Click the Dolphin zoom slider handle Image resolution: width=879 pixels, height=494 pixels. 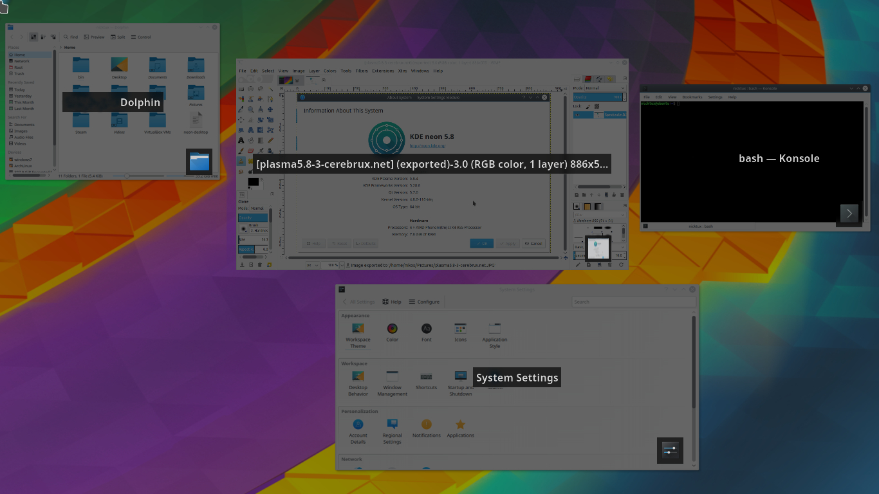point(127,176)
